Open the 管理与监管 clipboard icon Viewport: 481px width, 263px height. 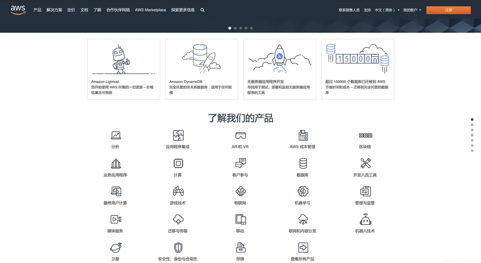pyautogui.click(x=365, y=191)
